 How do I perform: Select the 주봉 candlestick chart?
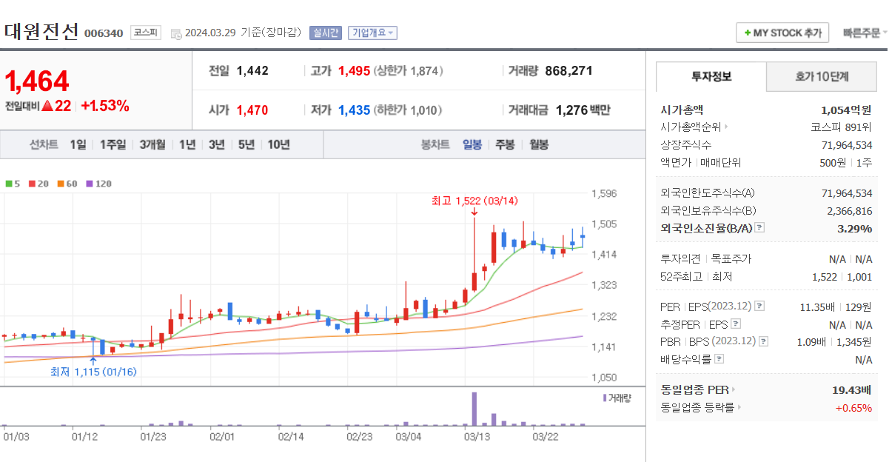point(505,144)
